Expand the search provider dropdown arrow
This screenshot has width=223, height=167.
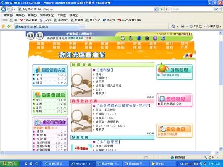pos(220,9)
